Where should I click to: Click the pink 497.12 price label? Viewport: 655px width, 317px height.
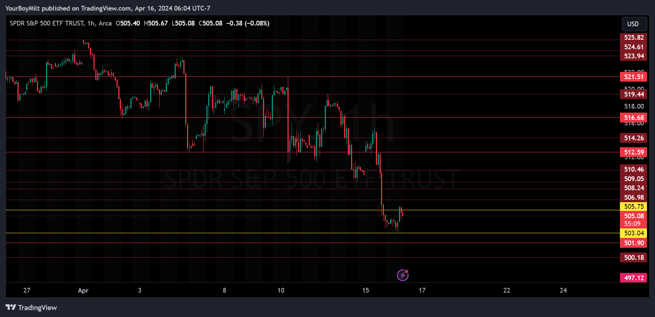[x=633, y=278]
